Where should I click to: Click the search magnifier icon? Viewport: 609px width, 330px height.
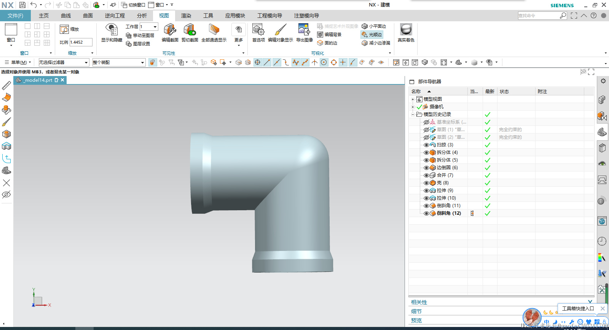tap(563, 16)
